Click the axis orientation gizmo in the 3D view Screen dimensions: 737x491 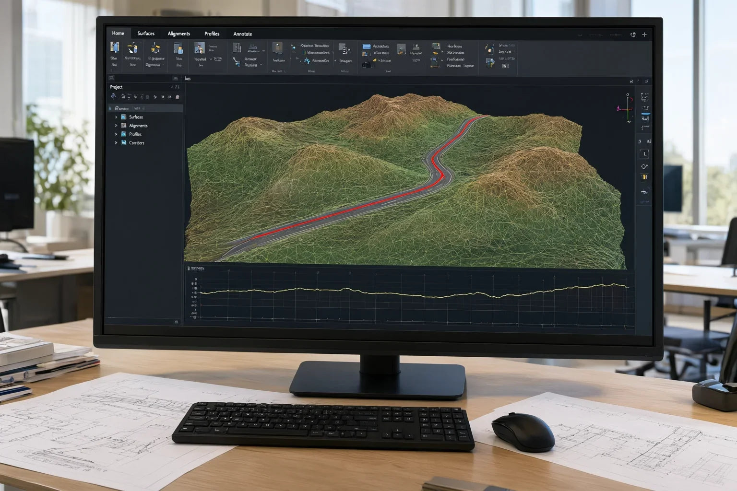click(x=626, y=108)
